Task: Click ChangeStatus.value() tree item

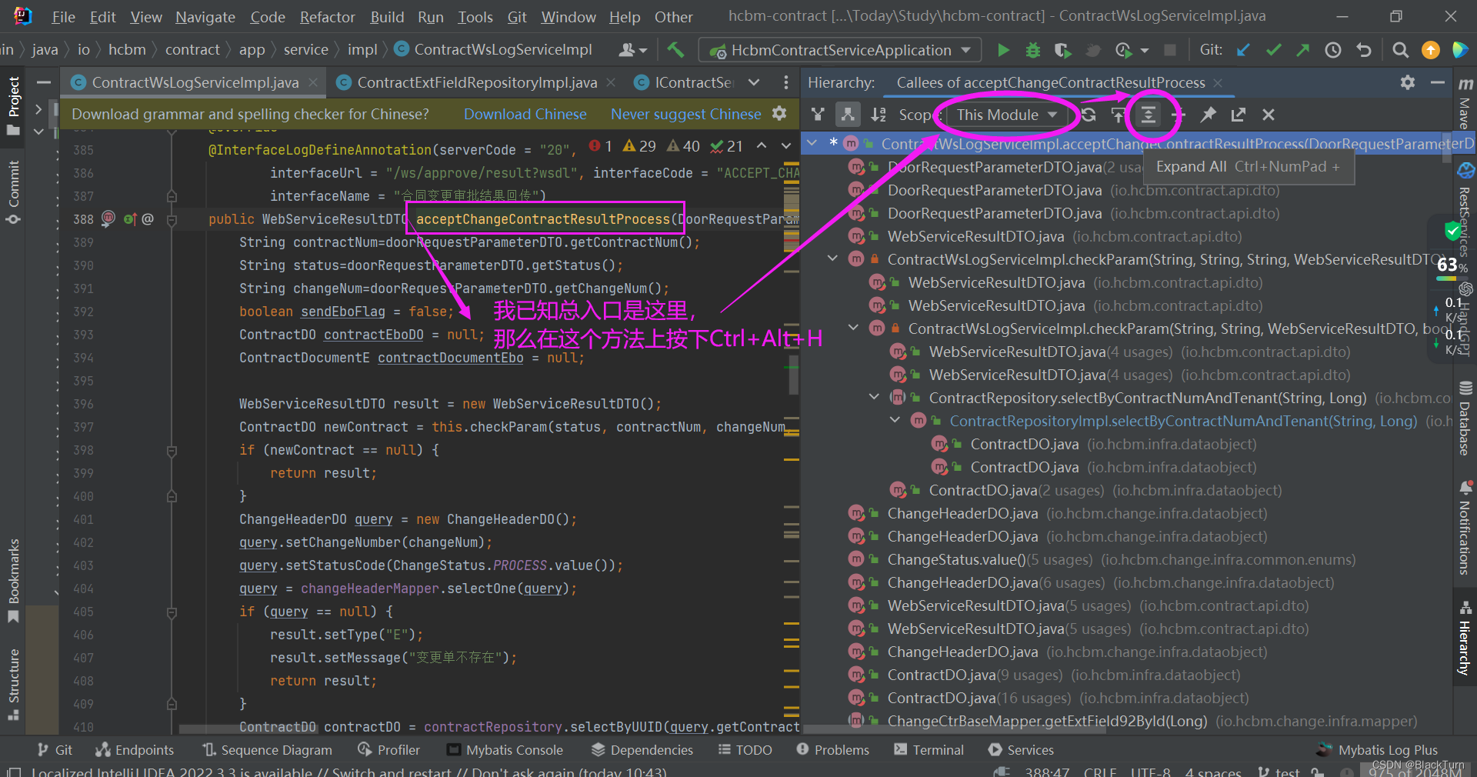Action: coord(956,559)
